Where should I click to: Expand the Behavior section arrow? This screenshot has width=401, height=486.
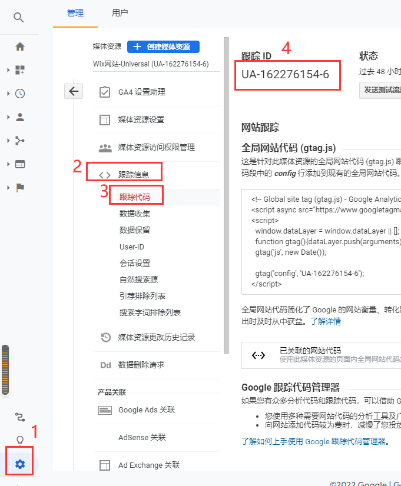tap(8, 164)
